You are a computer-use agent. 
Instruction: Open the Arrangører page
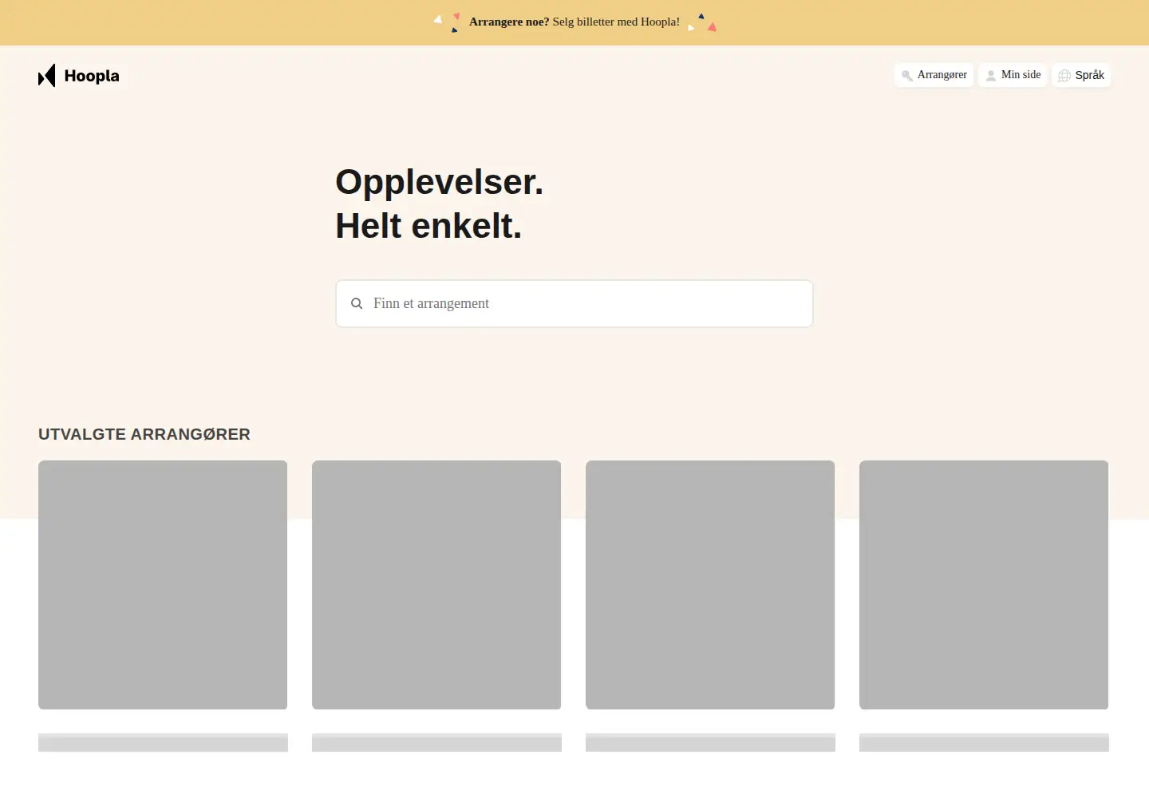point(934,75)
